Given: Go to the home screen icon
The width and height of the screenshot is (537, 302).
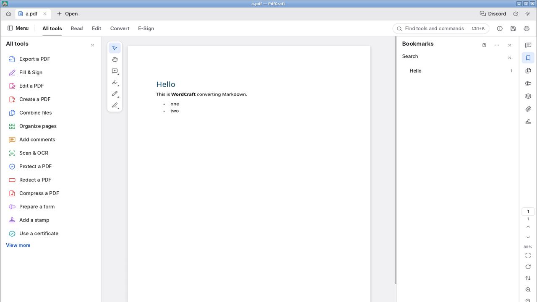Looking at the screenshot, I should [8, 14].
